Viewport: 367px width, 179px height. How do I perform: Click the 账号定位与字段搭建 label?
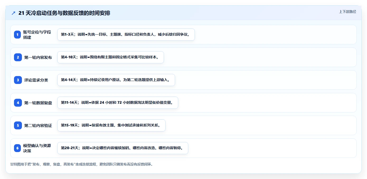37,35
